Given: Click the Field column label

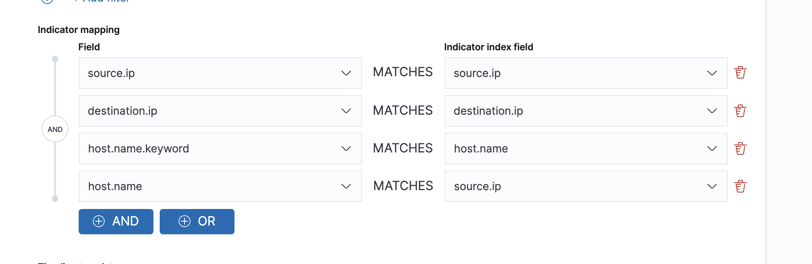Looking at the screenshot, I should [x=89, y=47].
